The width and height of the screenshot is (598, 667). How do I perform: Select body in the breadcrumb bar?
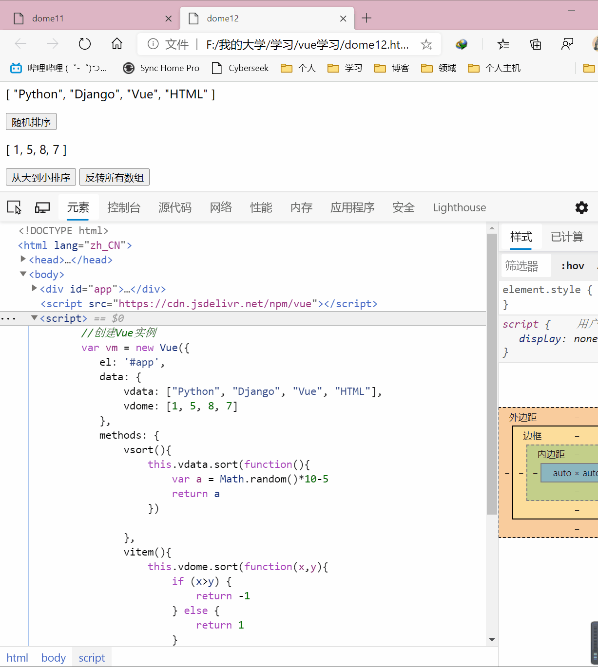tap(54, 658)
